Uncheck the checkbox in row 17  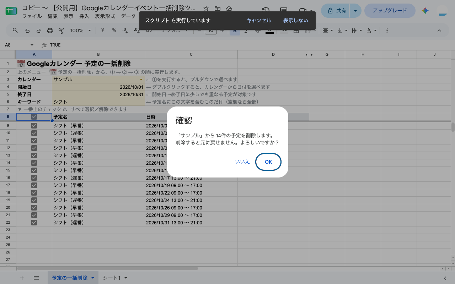pyautogui.click(x=34, y=185)
